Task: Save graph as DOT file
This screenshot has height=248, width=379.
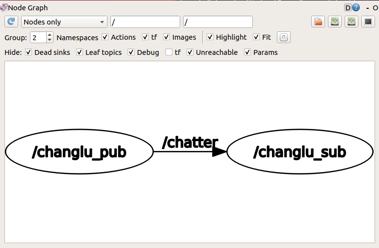Action: pos(334,22)
